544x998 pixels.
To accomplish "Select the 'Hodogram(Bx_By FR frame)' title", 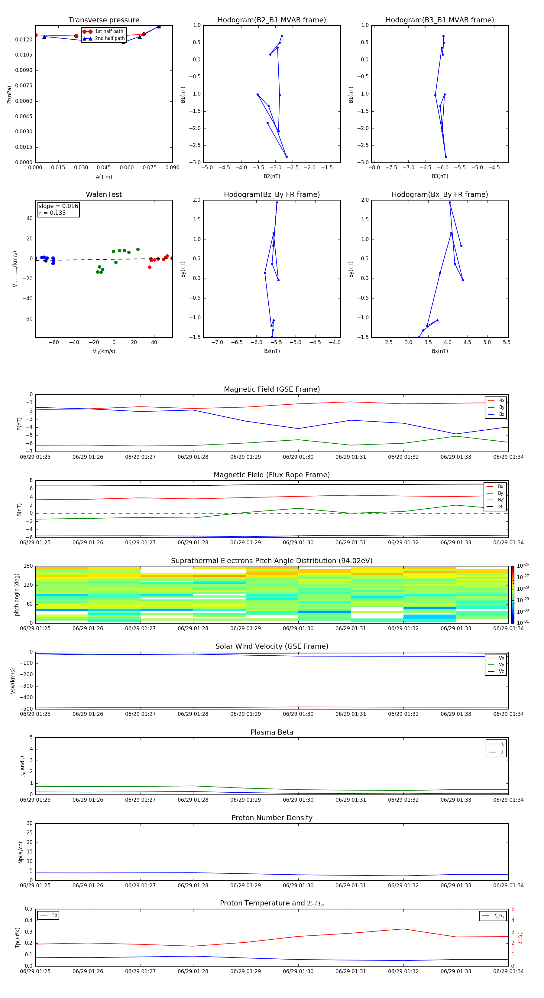I will [x=440, y=194].
